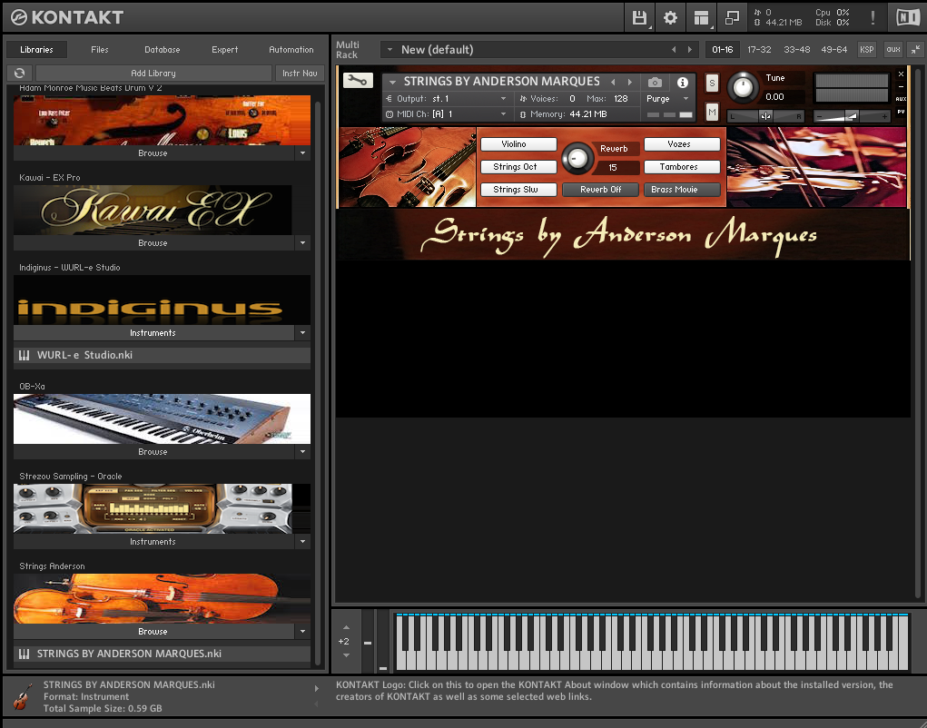Viewport: 927px width, 728px height.
Task: Click the instrument volume slider
Action: 852,116
